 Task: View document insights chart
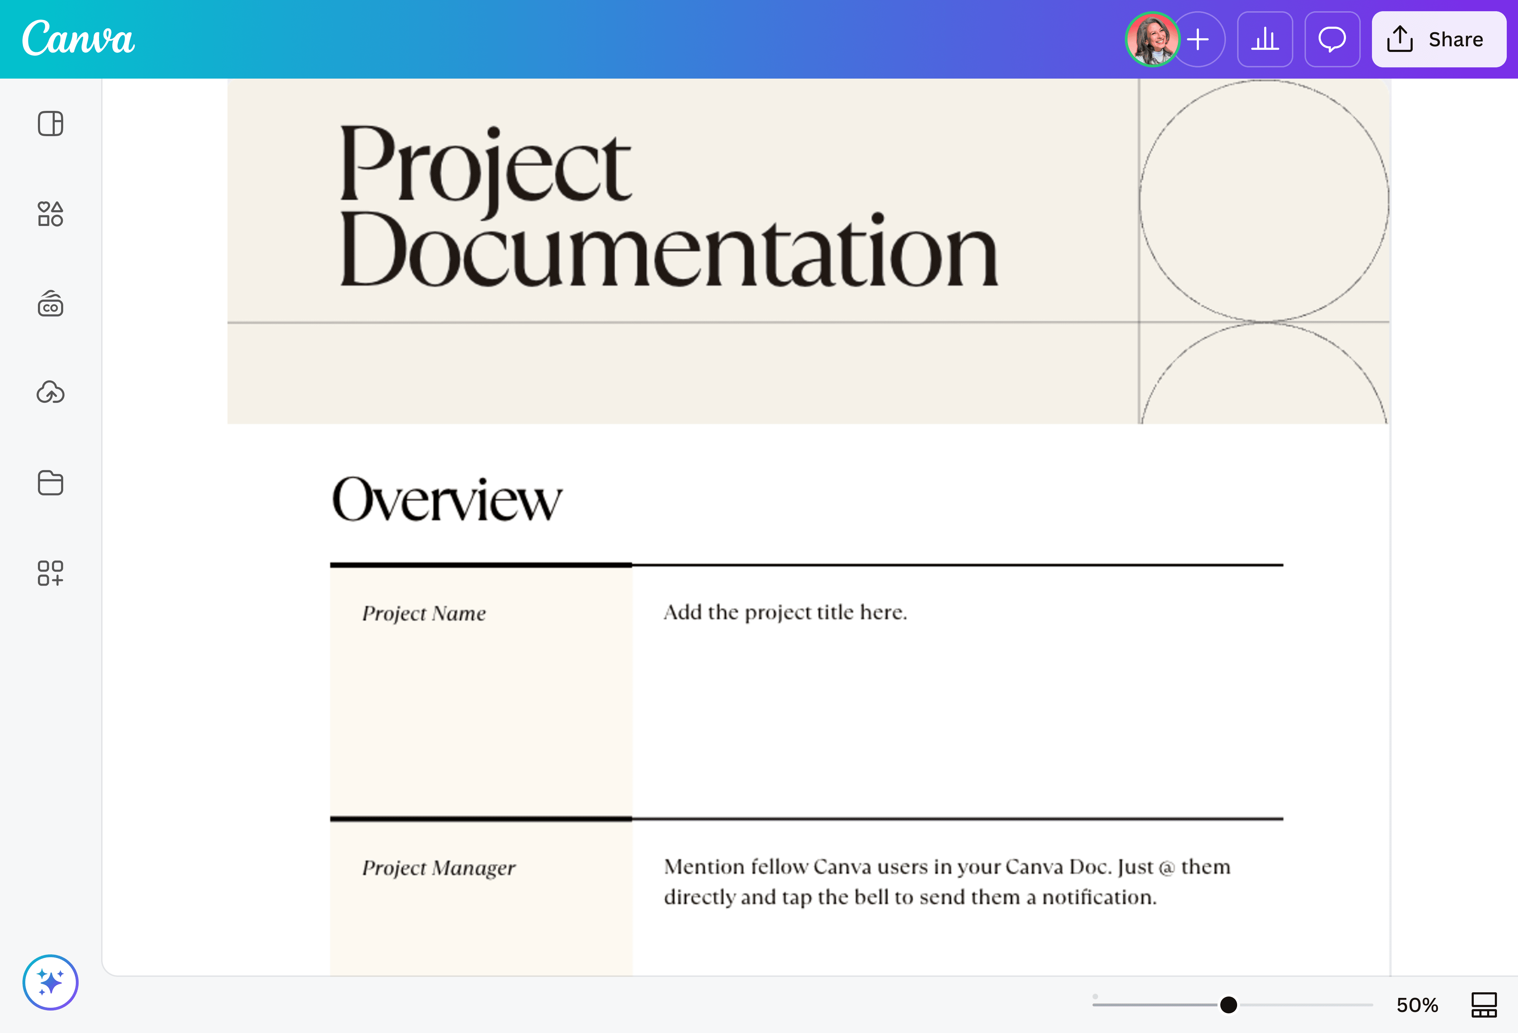coord(1265,39)
